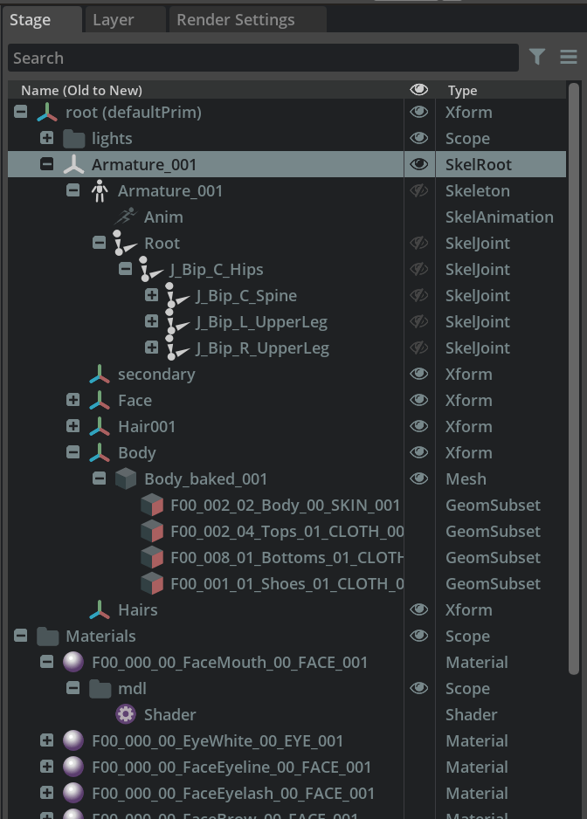Screen dimensions: 587x819
Task: Click the folder icon beside lights
Action: point(73,139)
